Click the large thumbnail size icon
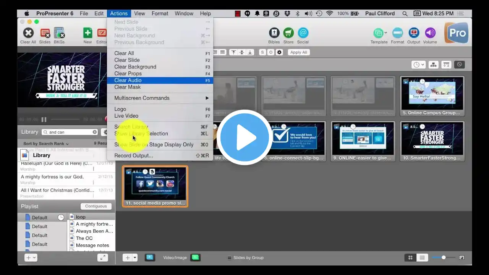This screenshot has width=489, height=275. point(462,258)
